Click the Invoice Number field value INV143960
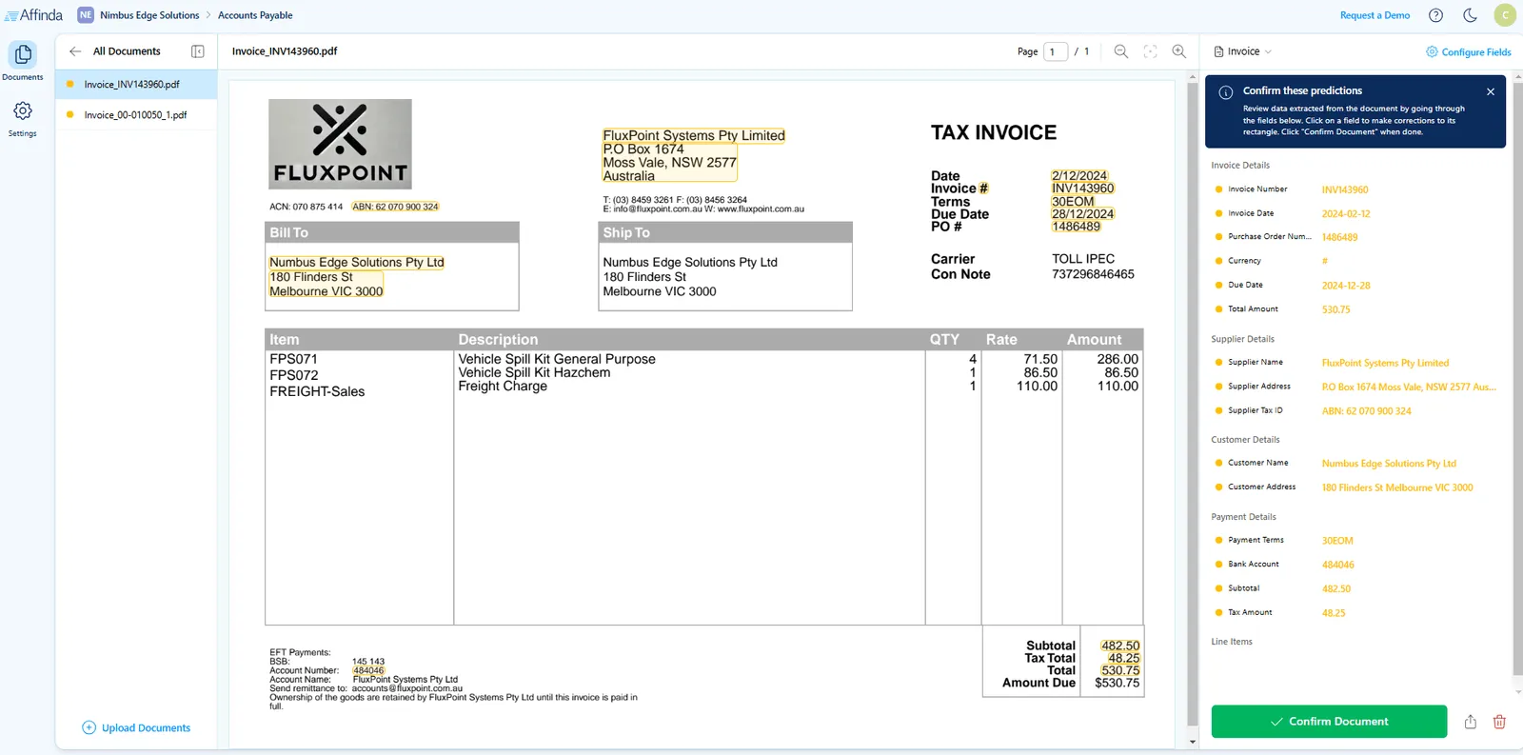This screenshot has height=755, width=1523. coord(1344,189)
